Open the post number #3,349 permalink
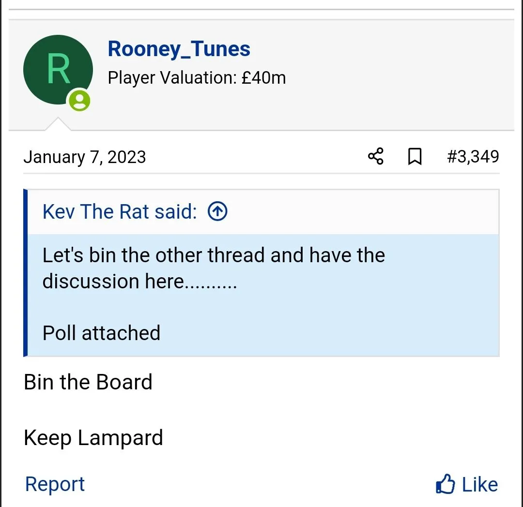 [473, 156]
